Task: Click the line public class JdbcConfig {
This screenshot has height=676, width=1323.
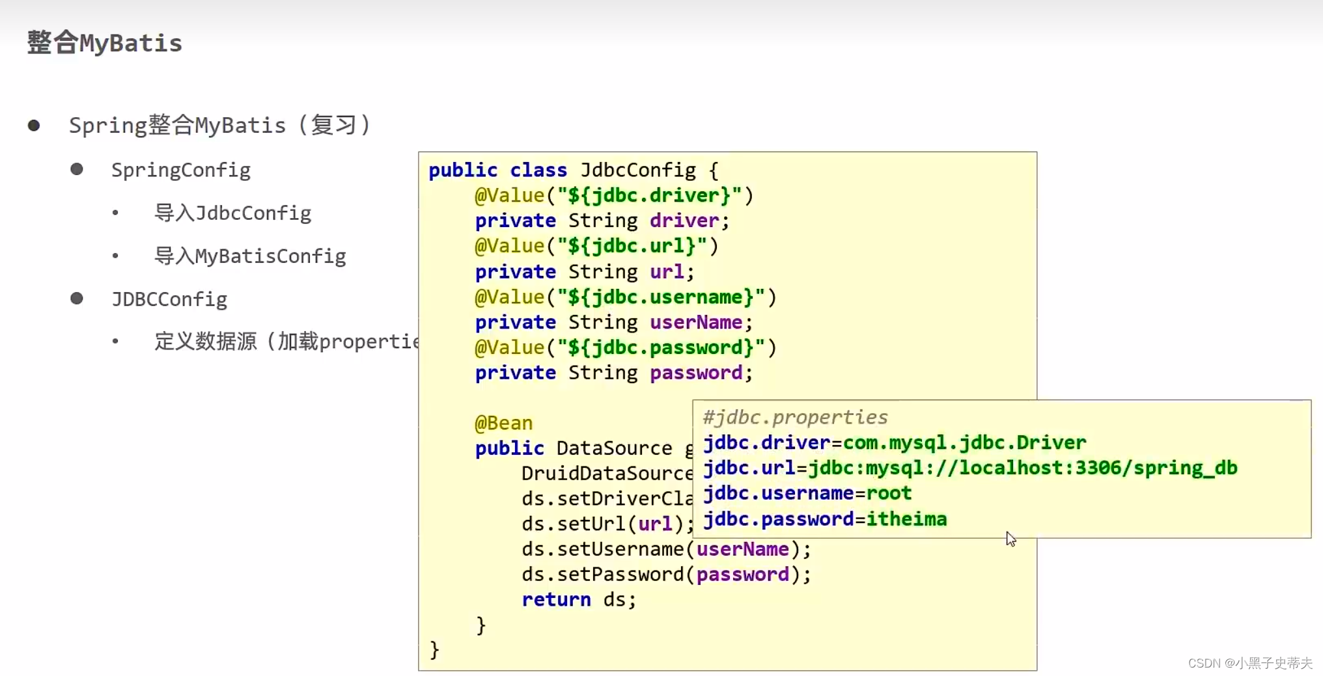Action: pyautogui.click(x=574, y=170)
